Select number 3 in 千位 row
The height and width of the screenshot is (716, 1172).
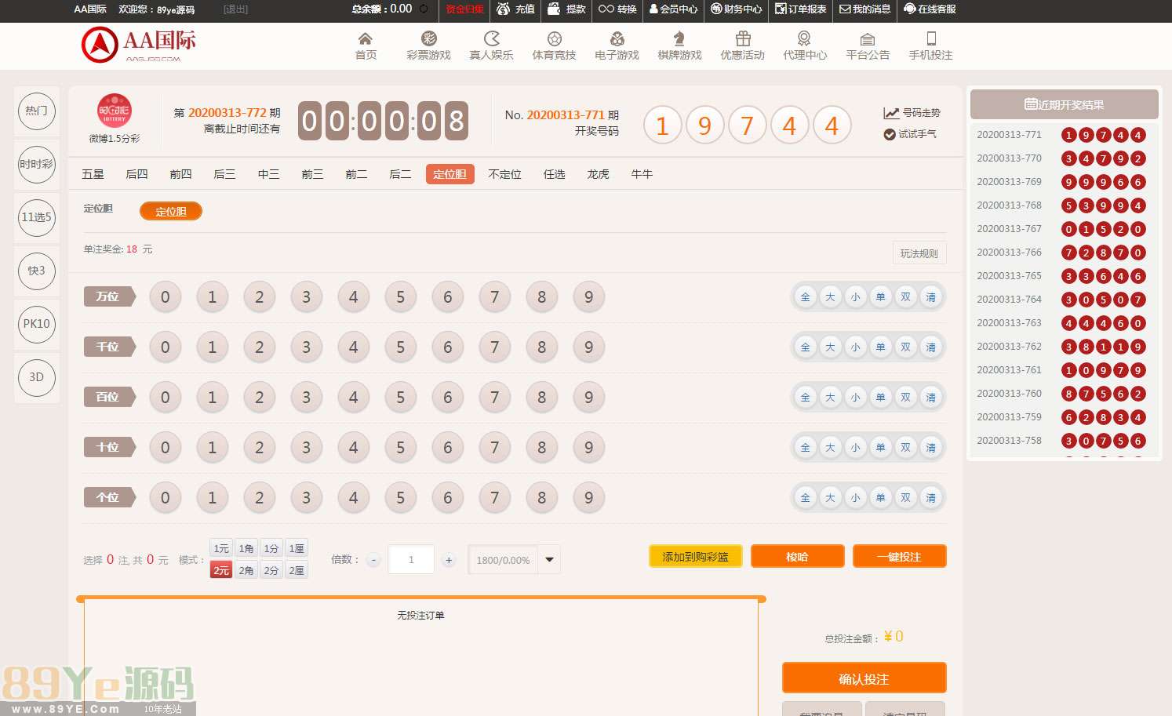coord(306,347)
